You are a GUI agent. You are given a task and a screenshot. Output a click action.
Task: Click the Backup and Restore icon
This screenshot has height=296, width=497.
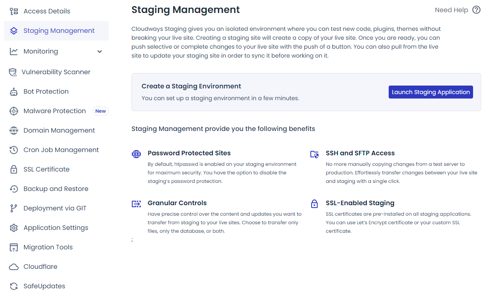coord(14,189)
